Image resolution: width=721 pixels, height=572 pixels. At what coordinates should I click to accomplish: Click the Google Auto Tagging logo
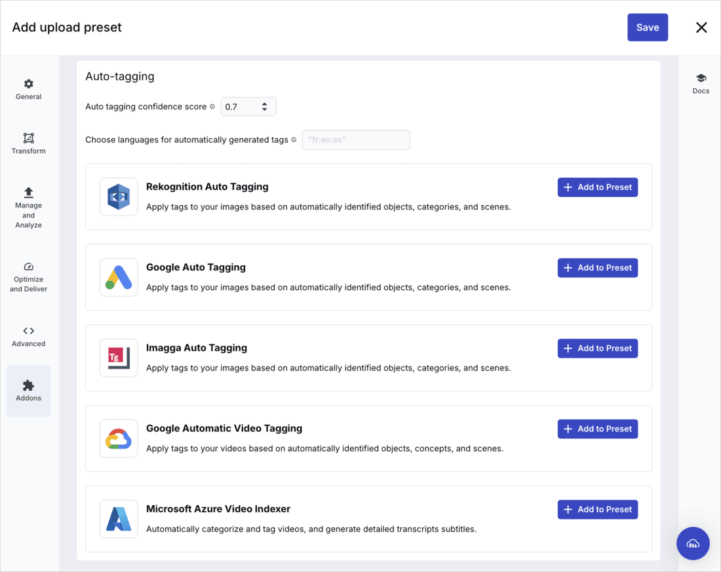pyautogui.click(x=119, y=277)
